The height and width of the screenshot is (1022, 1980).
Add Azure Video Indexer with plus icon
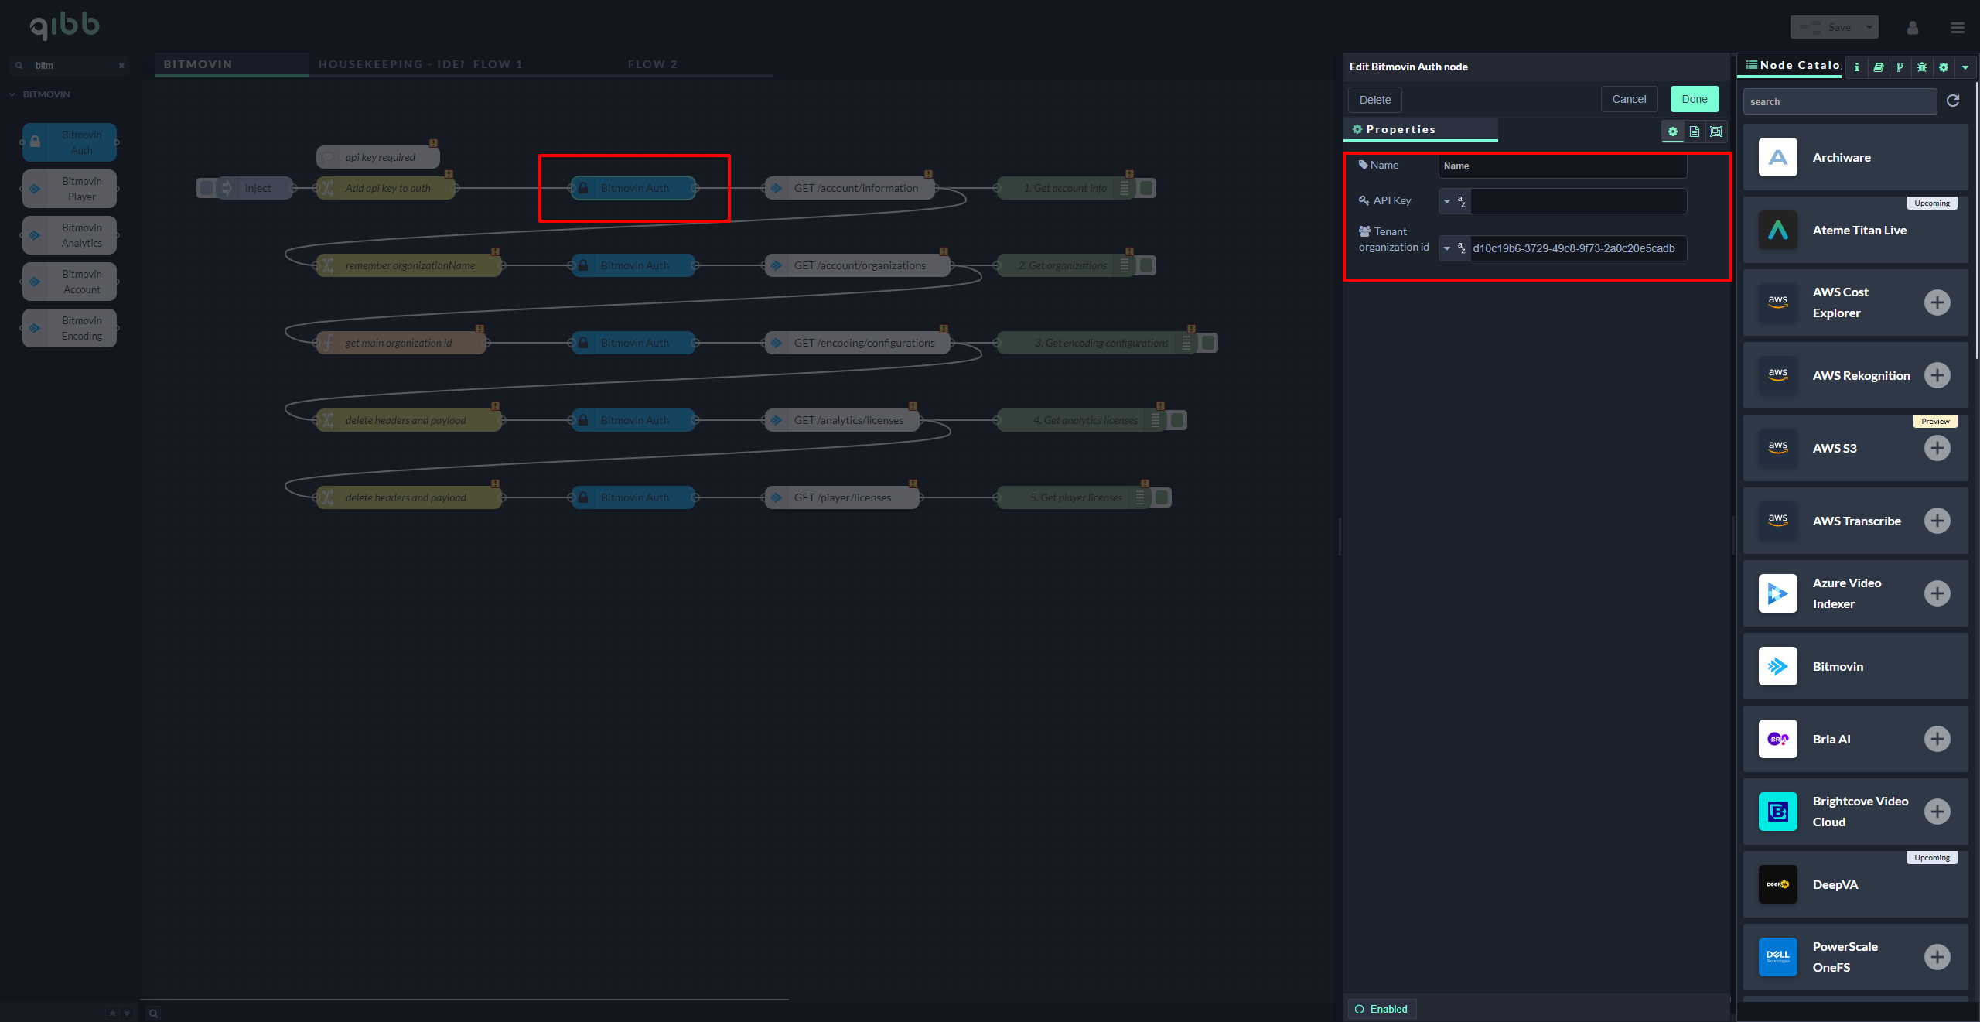coord(1937,593)
